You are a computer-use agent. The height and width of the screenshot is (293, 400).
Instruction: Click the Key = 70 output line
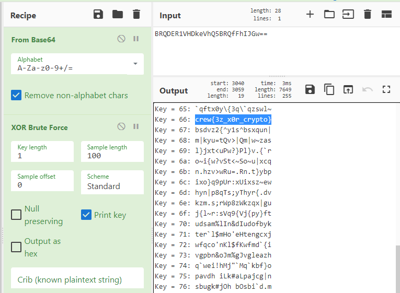tap(213, 224)
